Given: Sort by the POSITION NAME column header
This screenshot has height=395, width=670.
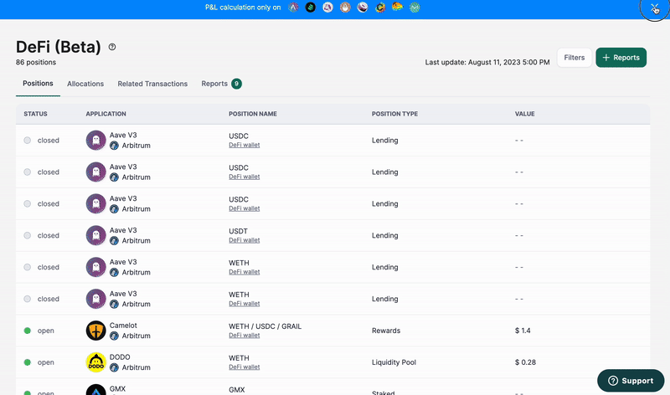Looking at the screenshot, I should pos(253,114).
